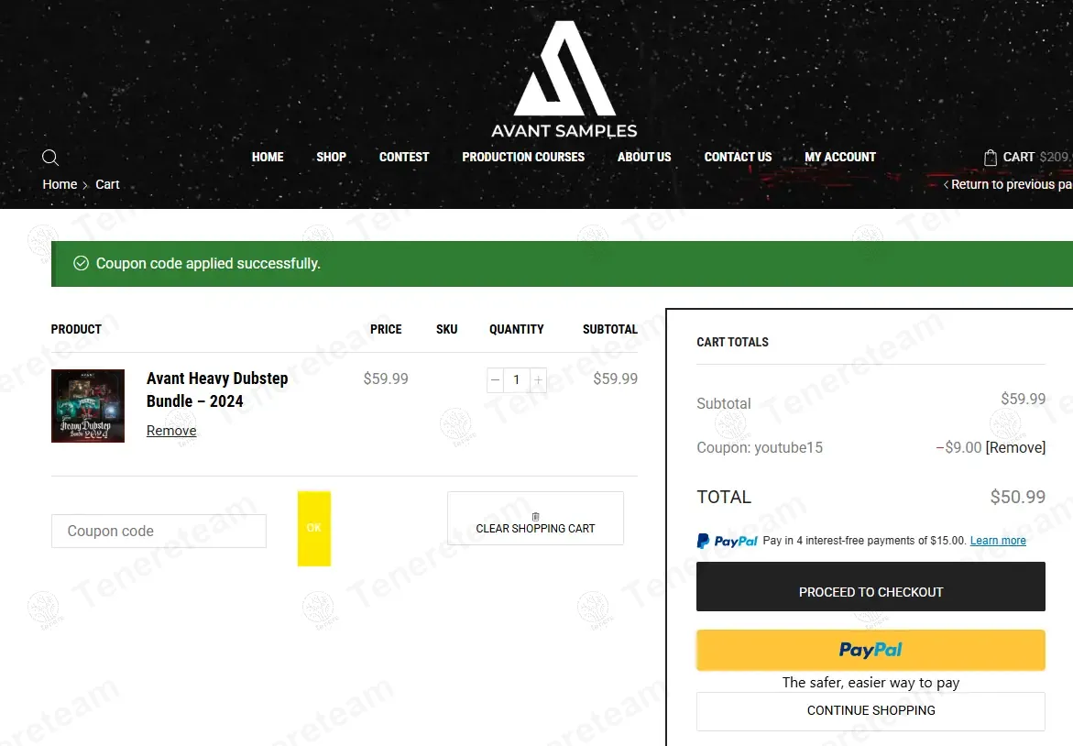Open the Avant Heavy Dubstep Bundle title link
This screenshot has height=746, width=1073.
point(217,389)
